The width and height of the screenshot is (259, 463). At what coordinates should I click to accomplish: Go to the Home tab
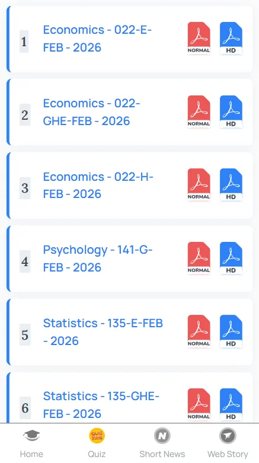pyautogui.click(x=31, y=443)
